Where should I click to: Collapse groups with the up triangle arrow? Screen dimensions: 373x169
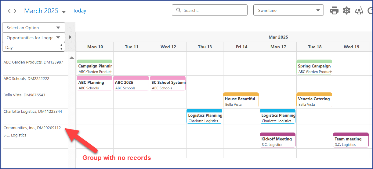(x=72, y=57)
